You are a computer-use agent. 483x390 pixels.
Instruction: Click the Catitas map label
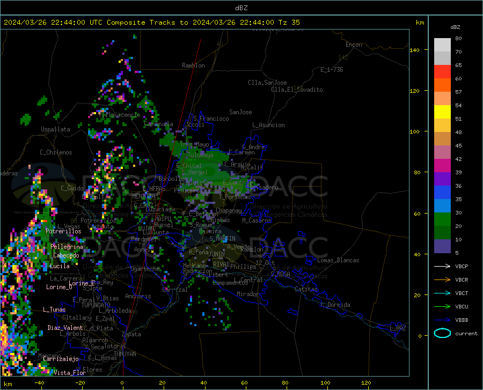[x=306, y=289]
